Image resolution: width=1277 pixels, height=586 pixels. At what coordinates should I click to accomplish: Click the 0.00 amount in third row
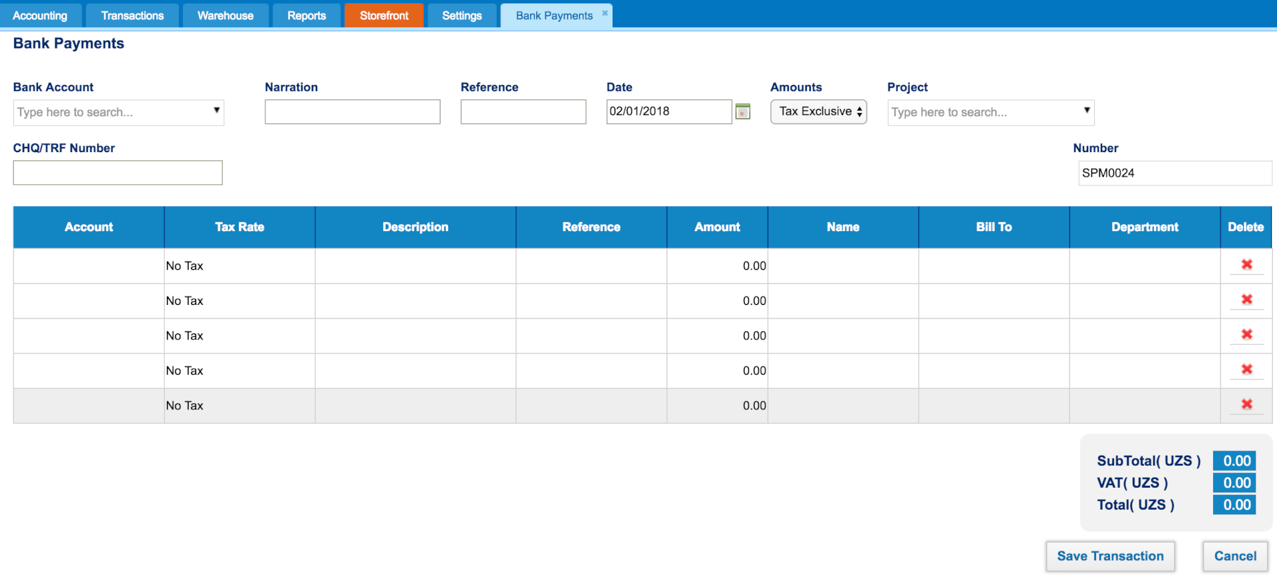click(717, 336)
